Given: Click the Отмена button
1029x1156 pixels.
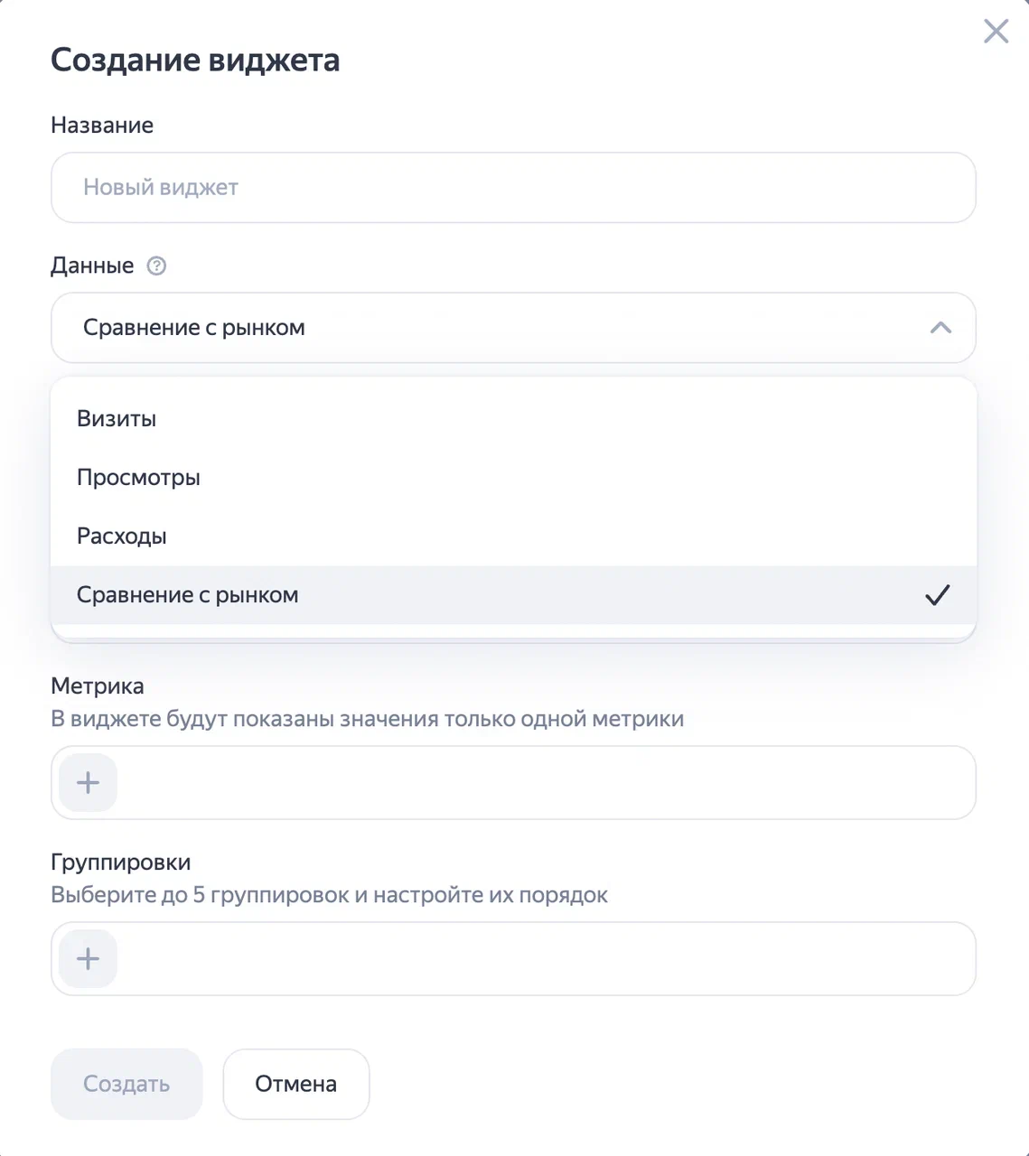Looking at the screenshot, I should [295, 1084].
